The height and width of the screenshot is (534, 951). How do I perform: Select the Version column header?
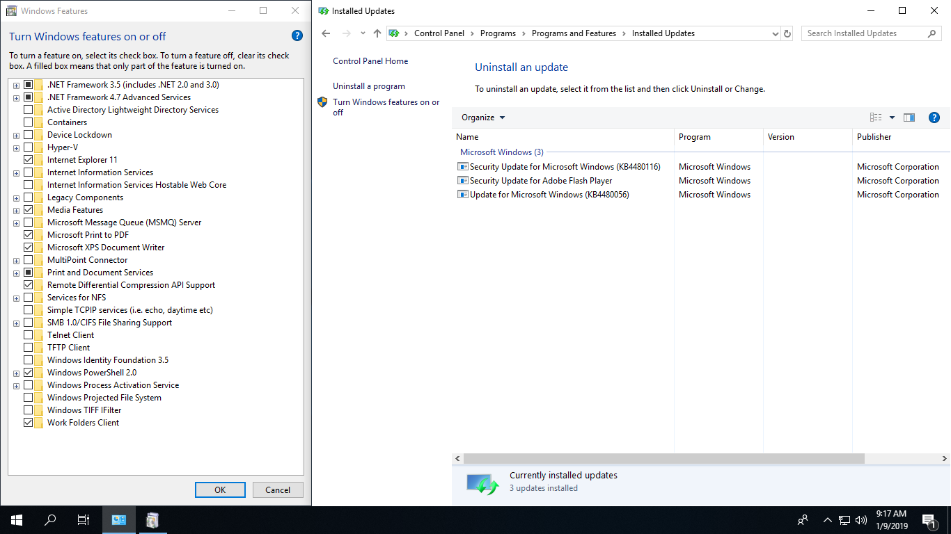808,137
